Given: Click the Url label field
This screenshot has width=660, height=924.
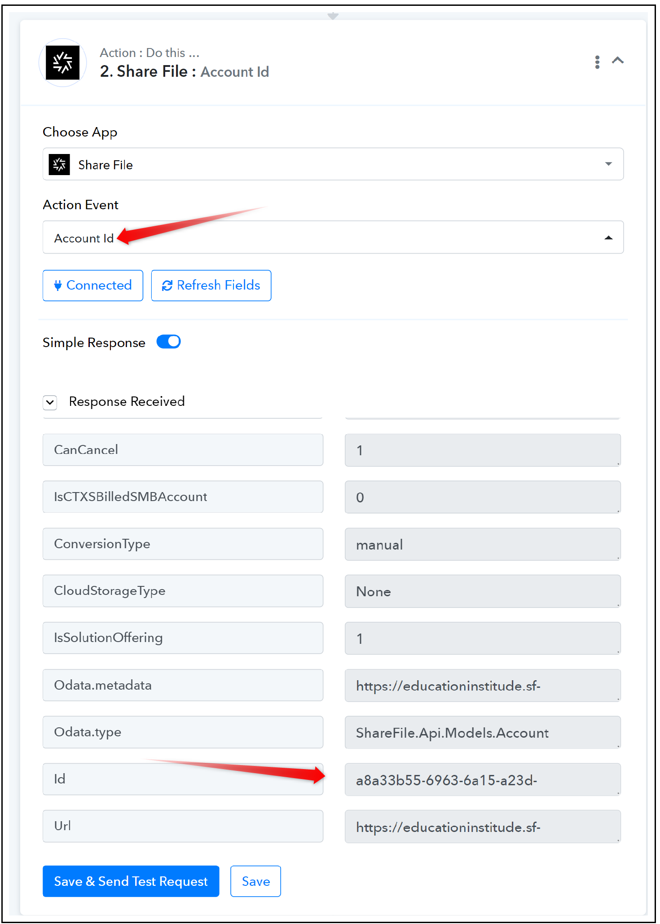Looking at the screenshot, I should point(183,826).
